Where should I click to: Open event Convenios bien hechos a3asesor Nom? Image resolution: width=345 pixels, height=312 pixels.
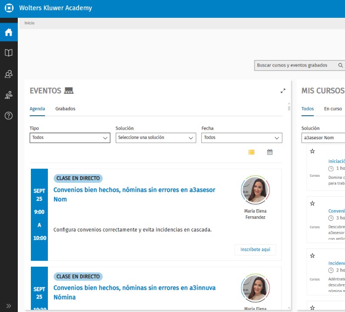pos(134,195)
